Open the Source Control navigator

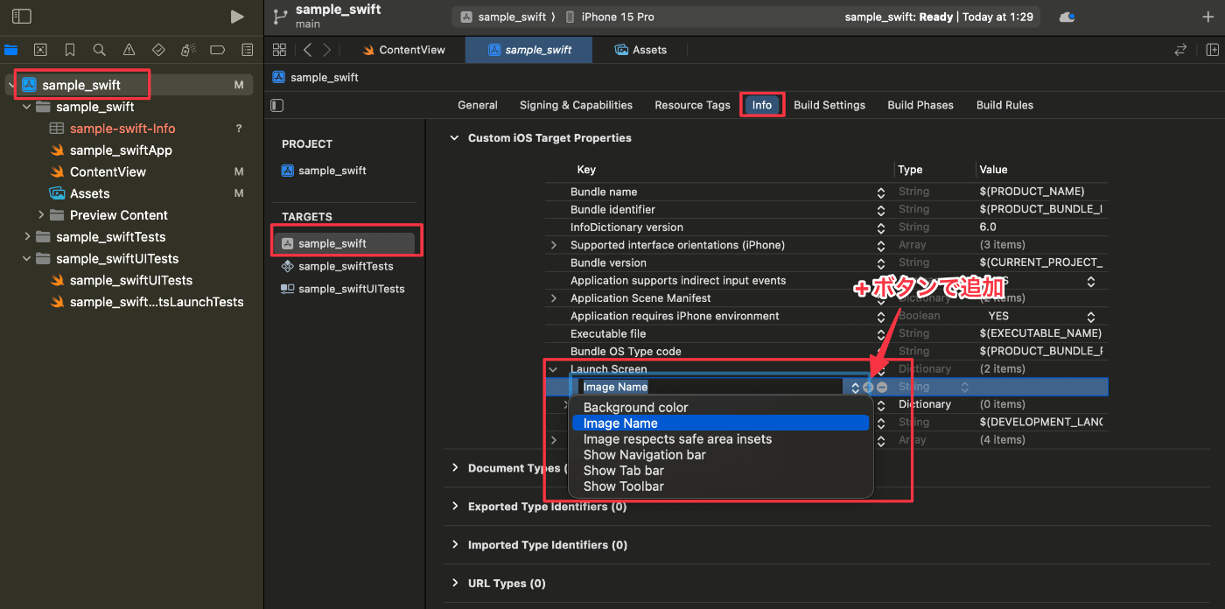coord(40,50)
